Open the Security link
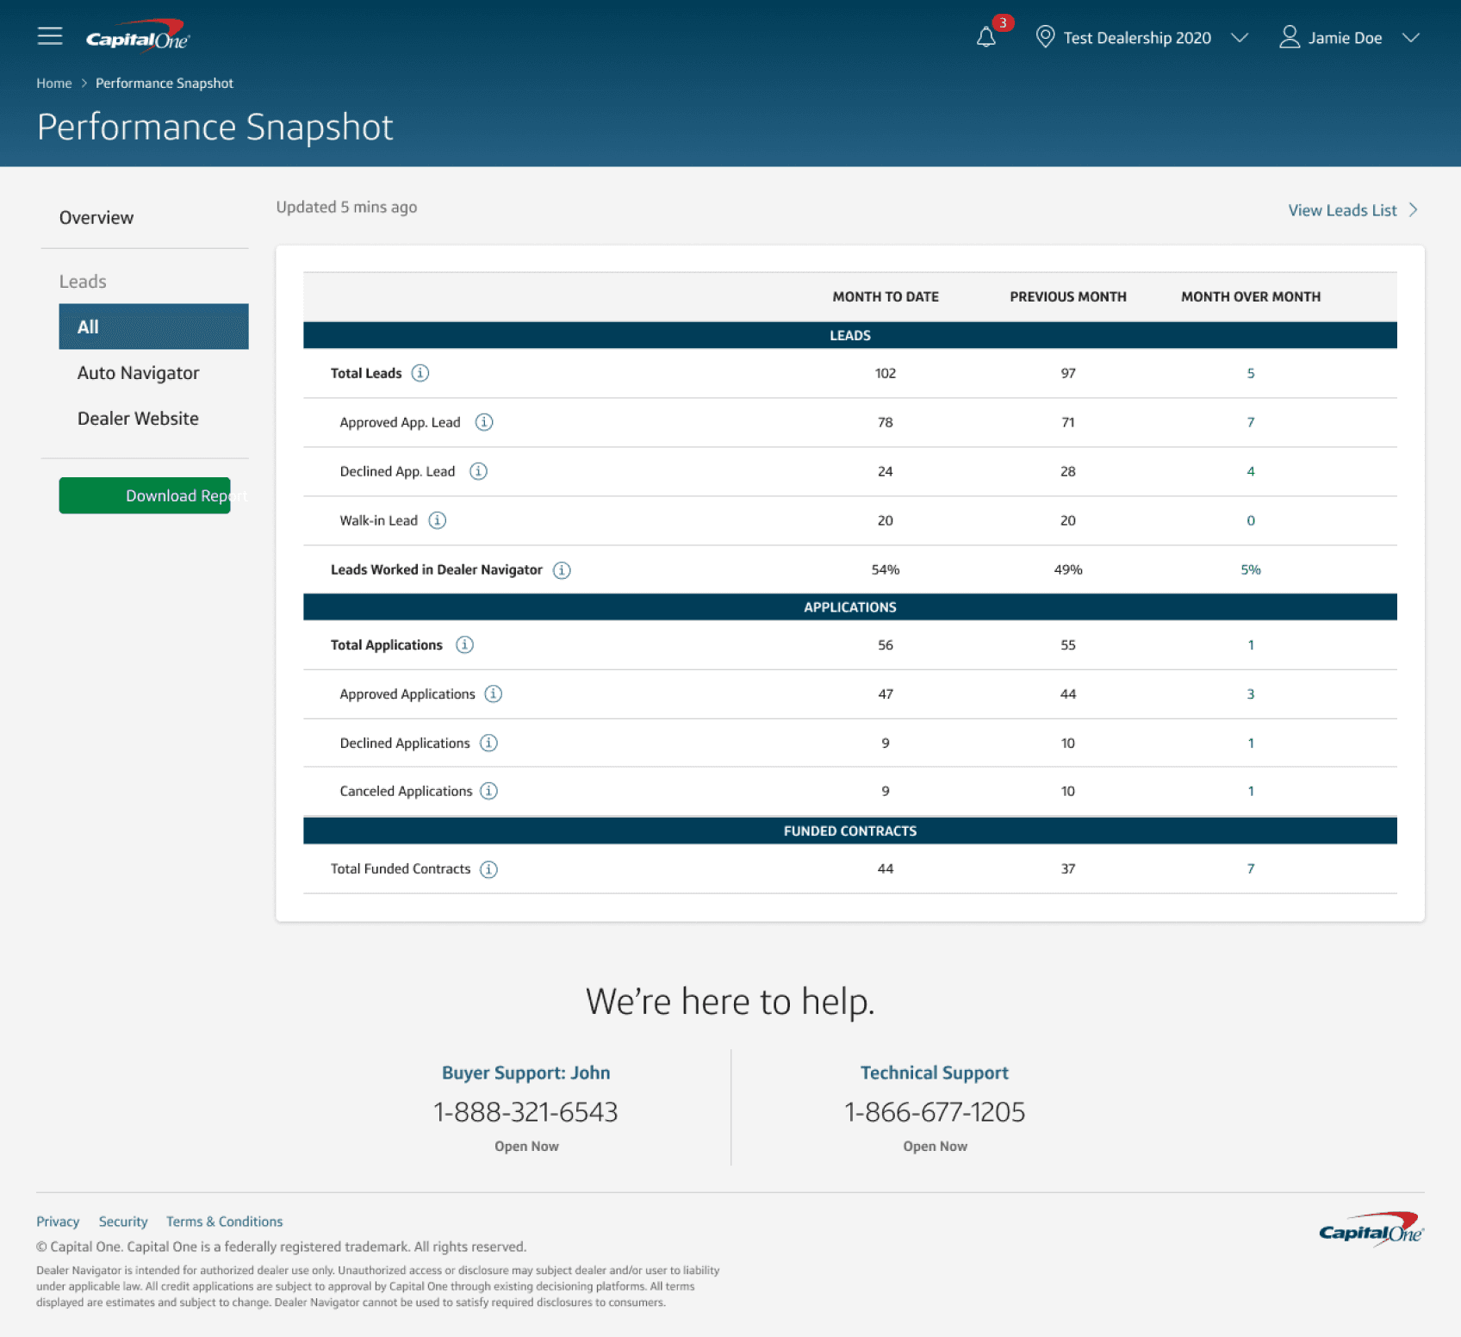The height and width of the screenshot is (1337, 1461). pyautogui.click(x=123, y=1222)
